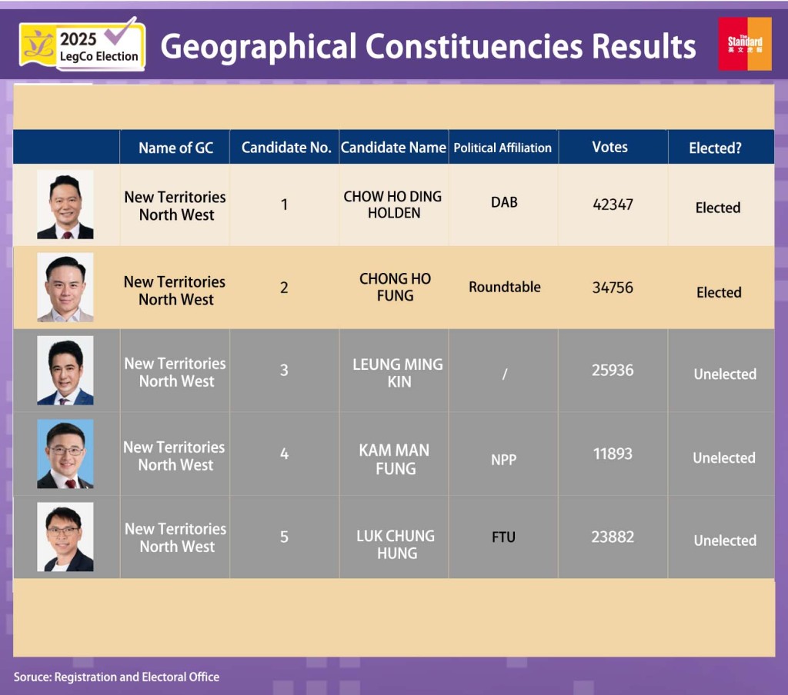This screenshot has width=788, height=695.
Task: Click the "Elected?" column header
Action: [715, 148]
